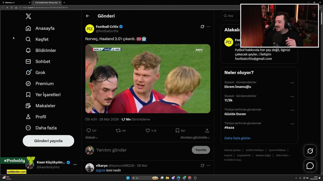Open the Gizlilik Politikası footer link
This screenshot has height=181, width=323.
255,150
